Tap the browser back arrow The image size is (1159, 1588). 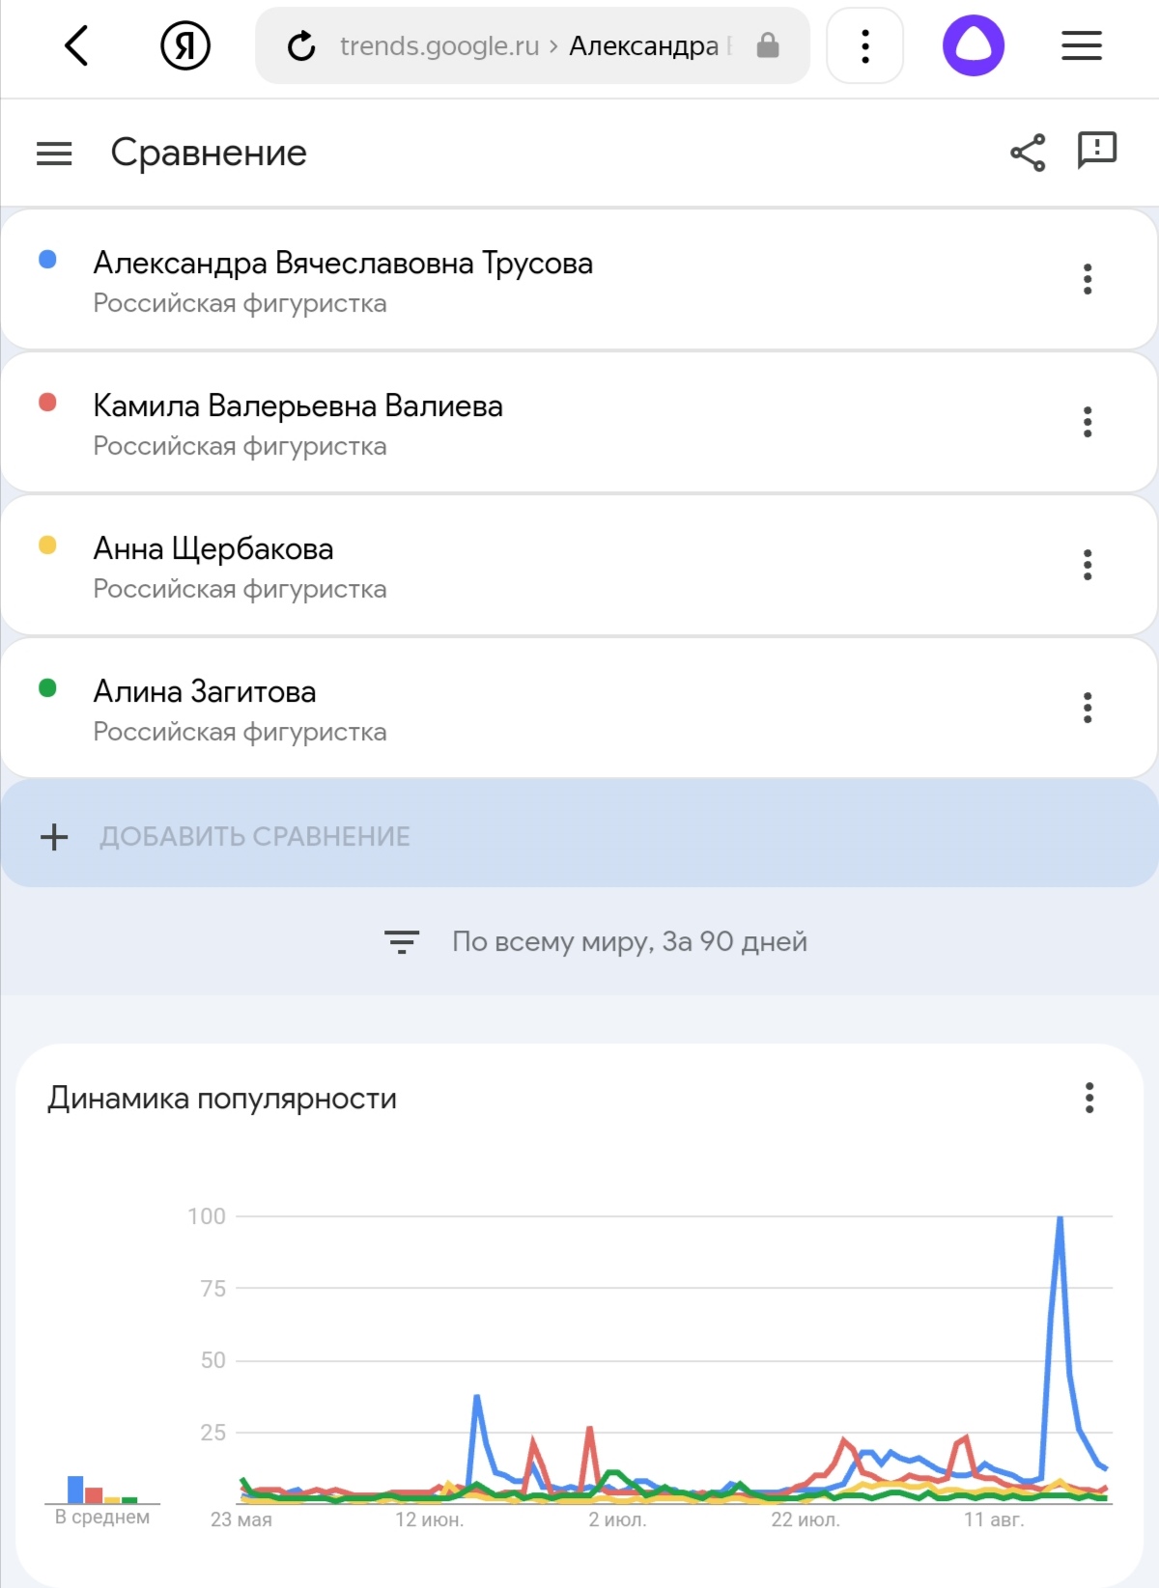click(76, 45)
